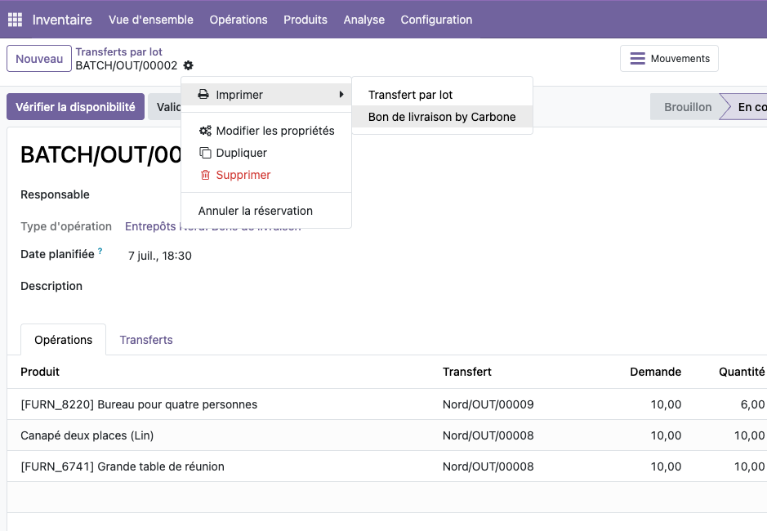Image resolution: width=767 pixels, height=531 pixels.
Task: Click the Description field label
Action: (x=51, y=286)
